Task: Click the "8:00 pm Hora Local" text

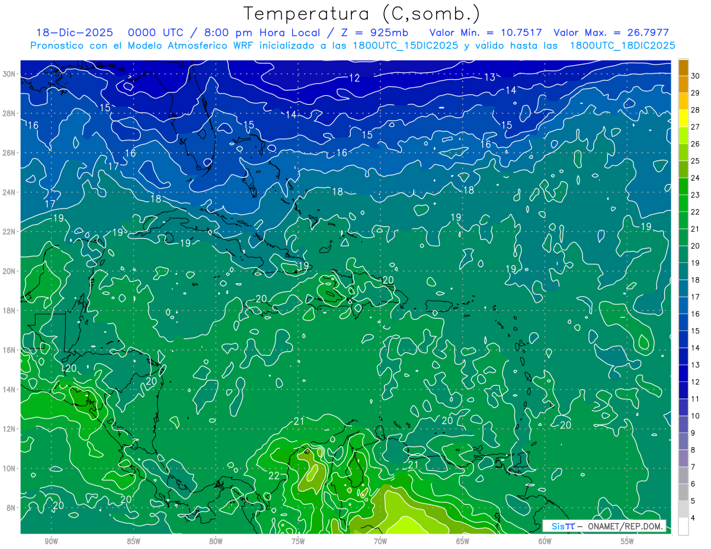Action: (x=261, y=33)
